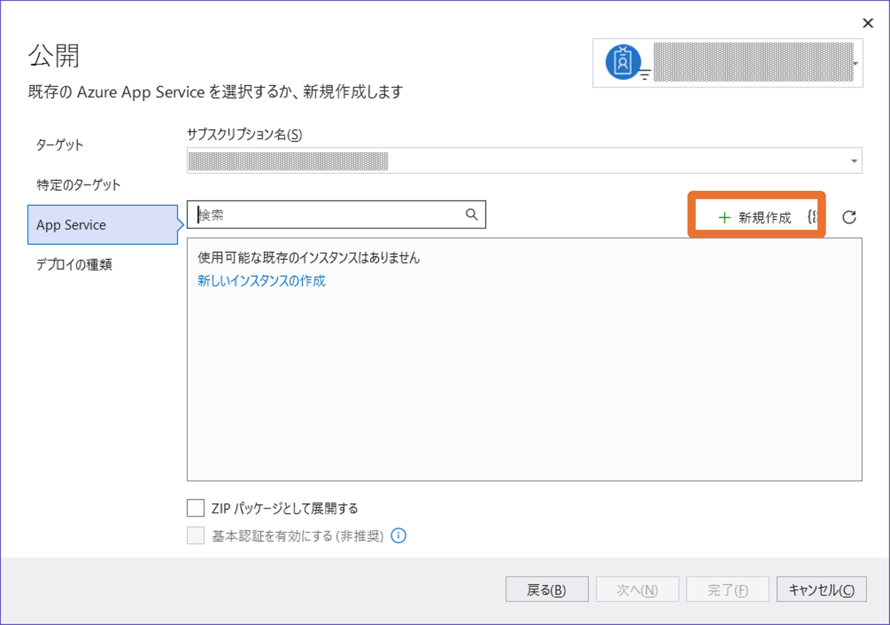Close the 公開 dialog with X

(x=868, y=23)
